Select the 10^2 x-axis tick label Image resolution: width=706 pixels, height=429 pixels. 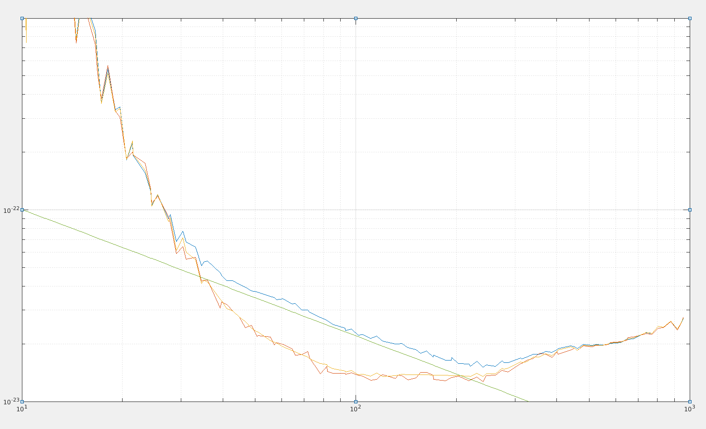[355, 408]
